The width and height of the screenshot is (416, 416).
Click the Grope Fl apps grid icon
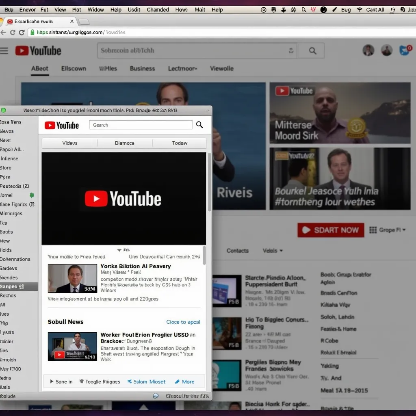coord(374,230)
